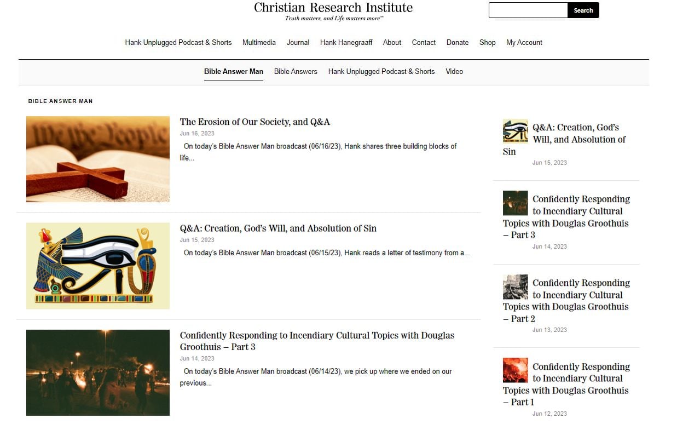Click main list 'Jun 14, 2023' date
The height and width of the screenshot is (424, 677).
[x=197, y=359]
